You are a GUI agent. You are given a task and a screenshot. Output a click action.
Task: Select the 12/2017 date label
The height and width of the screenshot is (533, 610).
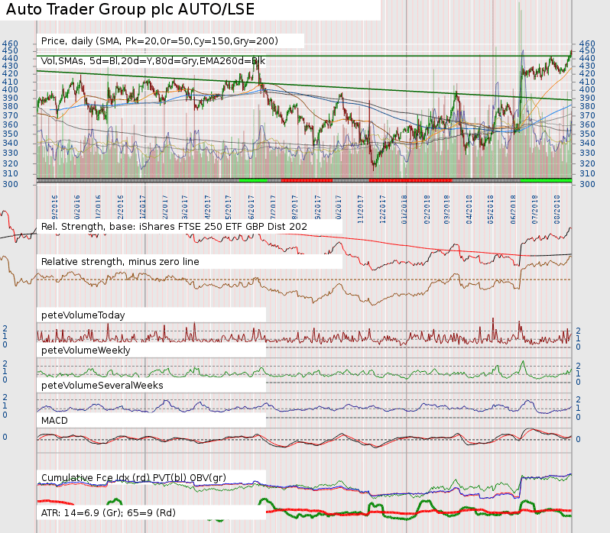point(383,209)
